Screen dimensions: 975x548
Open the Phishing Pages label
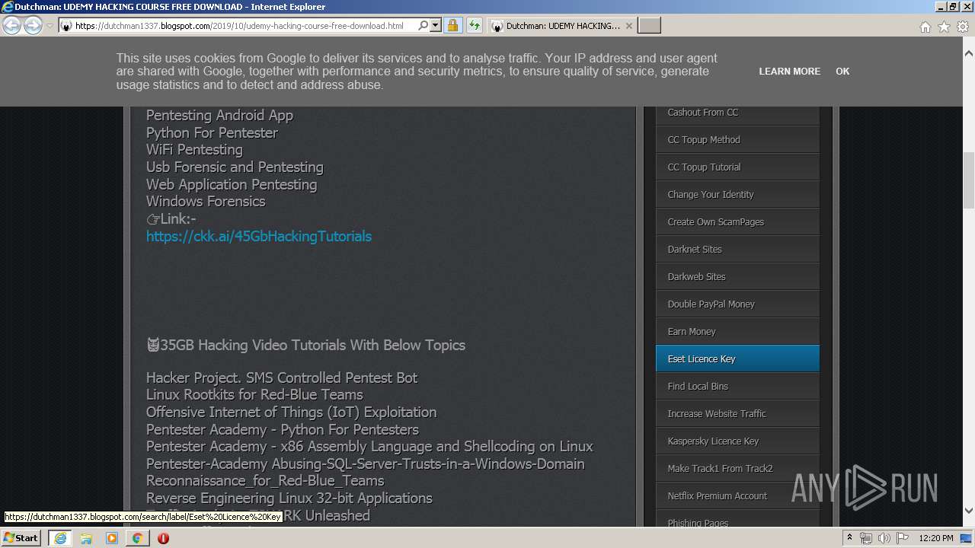pos(737,520)
